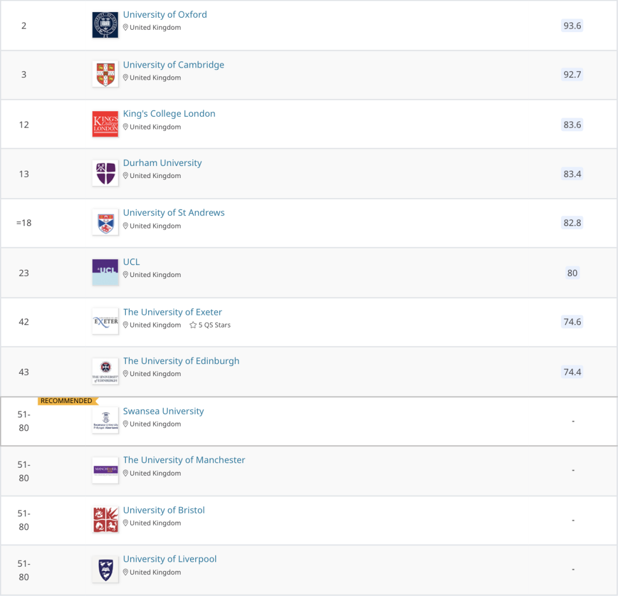
Task: Click the 93.6 score for Oxford
Action: click(x=572, y=25)
